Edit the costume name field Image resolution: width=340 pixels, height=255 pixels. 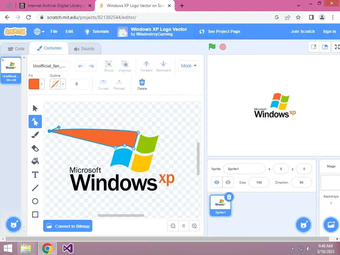point(49,66)
